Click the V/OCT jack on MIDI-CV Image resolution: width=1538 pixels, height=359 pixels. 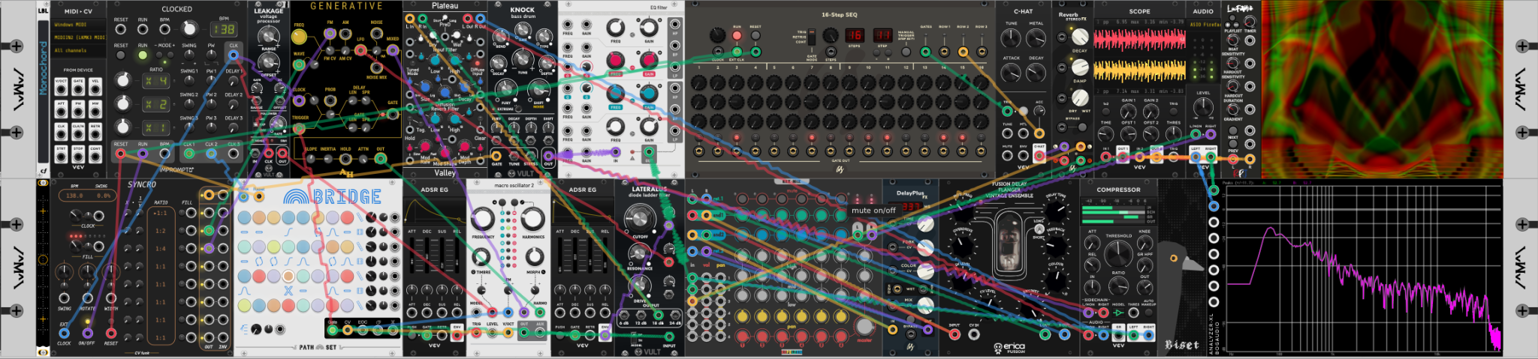pos(62,89)
